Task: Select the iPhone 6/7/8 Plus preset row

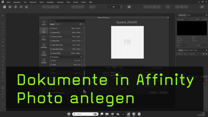Action: pyautogui.click(x=66, y=37)
